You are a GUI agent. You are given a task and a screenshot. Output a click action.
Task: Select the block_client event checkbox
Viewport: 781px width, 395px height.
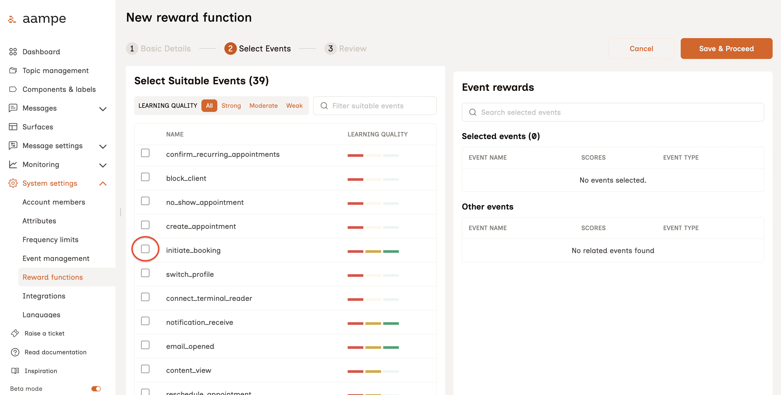145,177
